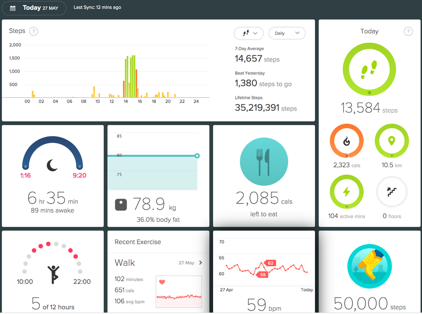Click the 36.0% body fat text
The width and height of the screenshot is (422, 314).
(158, 220)
